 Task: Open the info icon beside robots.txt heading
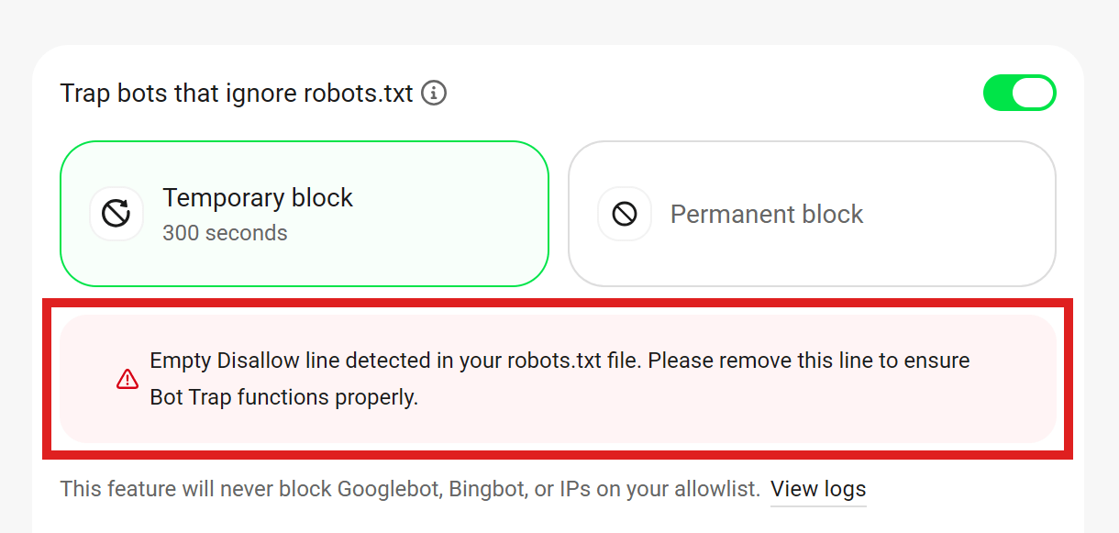pyautogui.click(x=434, y=93)
